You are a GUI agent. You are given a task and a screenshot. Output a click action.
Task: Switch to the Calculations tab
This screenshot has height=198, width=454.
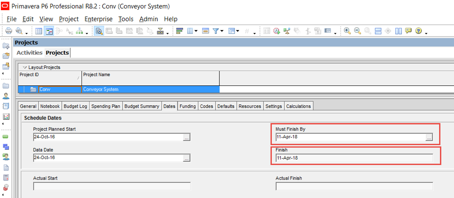pyautogui.click(x=298, y=106)
